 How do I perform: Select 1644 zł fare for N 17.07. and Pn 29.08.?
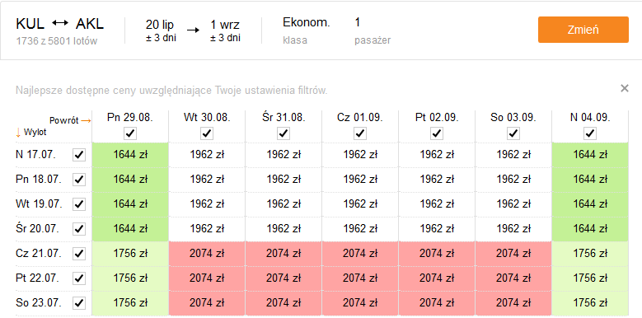(130, 155)
